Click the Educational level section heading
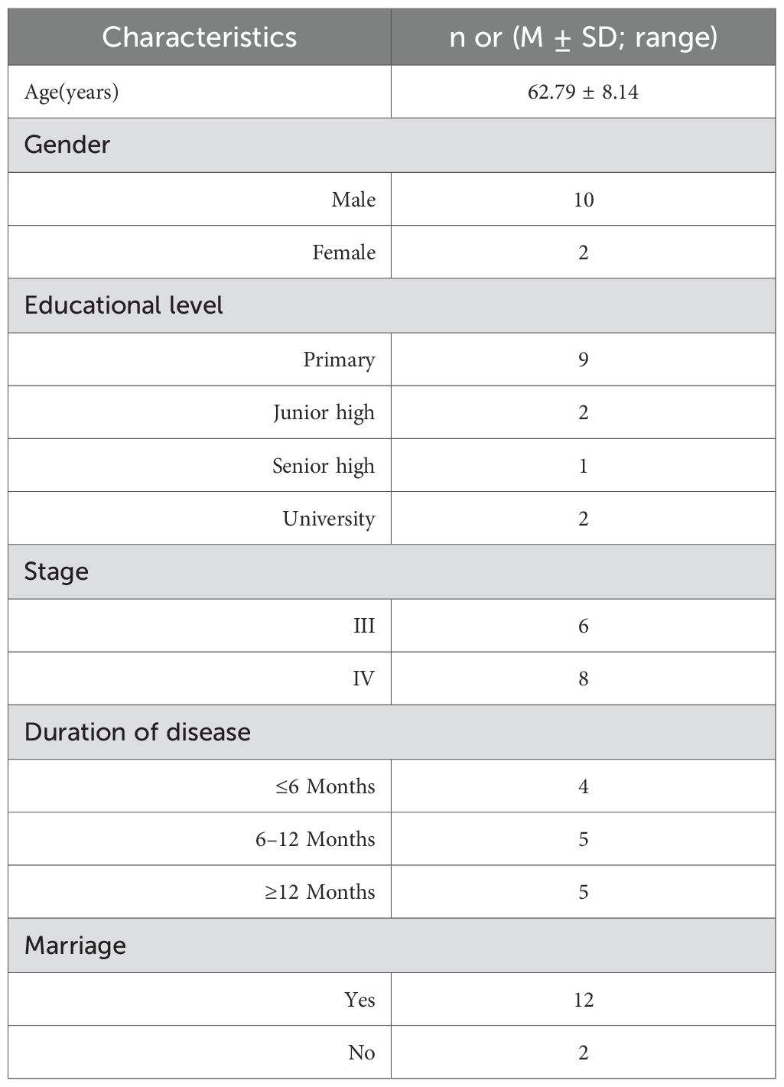 click(124, 305)
